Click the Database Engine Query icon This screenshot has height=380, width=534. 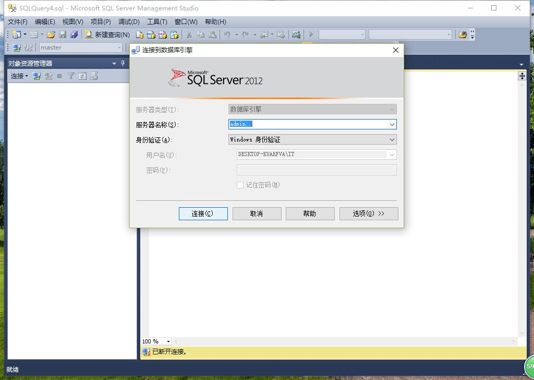[139, 34]
